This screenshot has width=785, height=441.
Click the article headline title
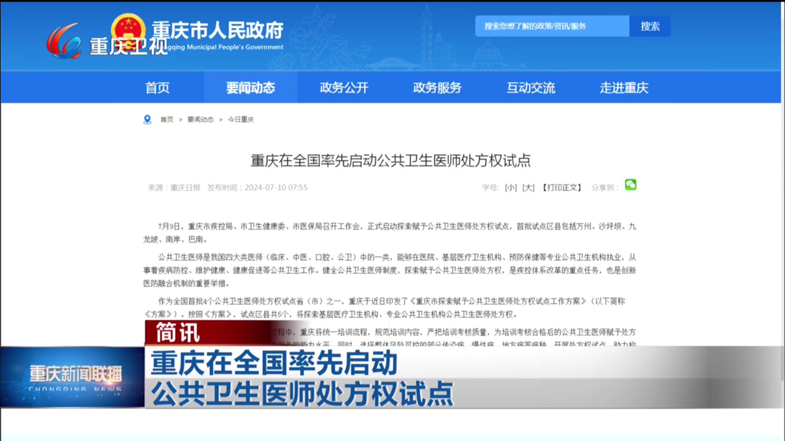pos(390,161)
